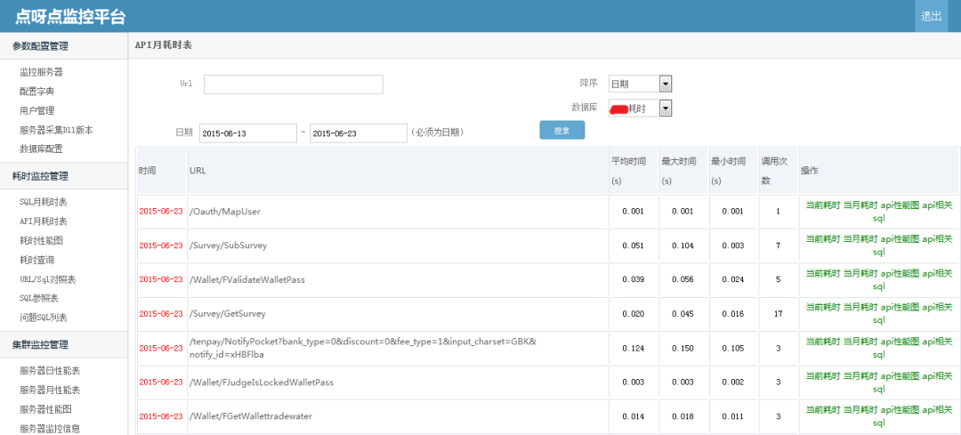Click the 调用次数 column header
Viewport: 961px width, 435px height.
pos(778,171)
